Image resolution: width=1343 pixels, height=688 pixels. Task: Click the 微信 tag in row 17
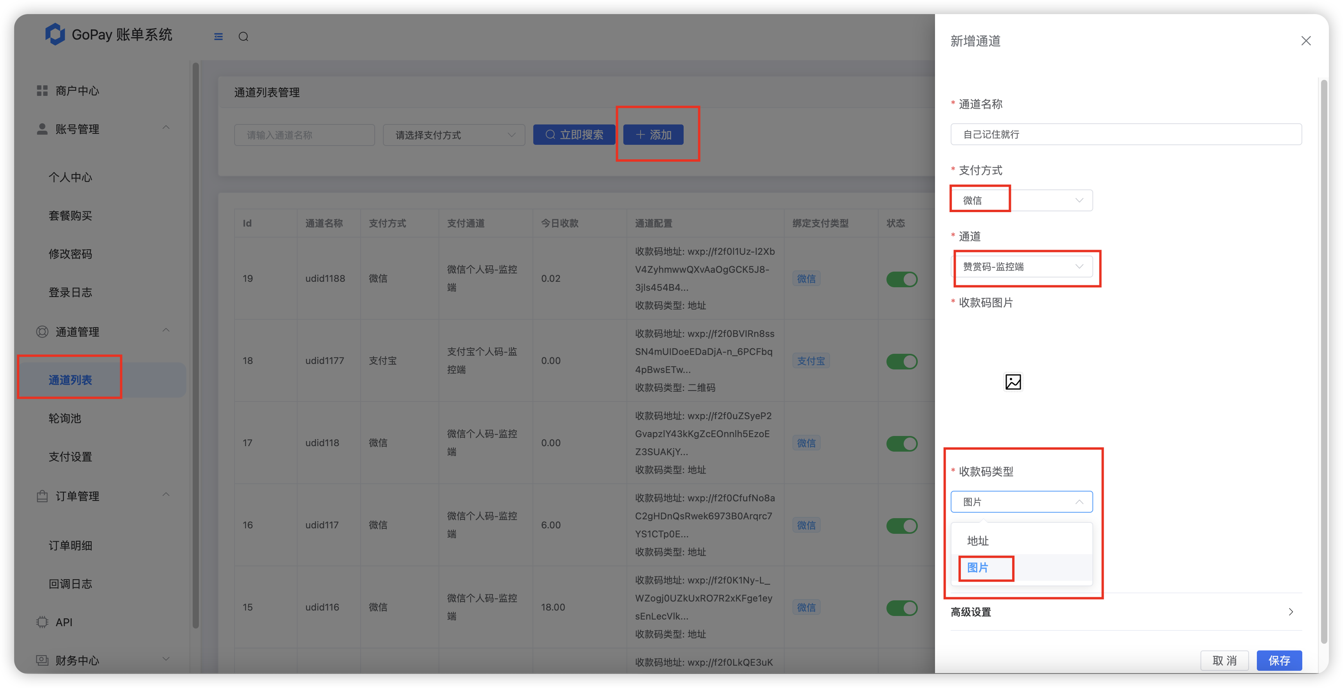tap(806, 443)
